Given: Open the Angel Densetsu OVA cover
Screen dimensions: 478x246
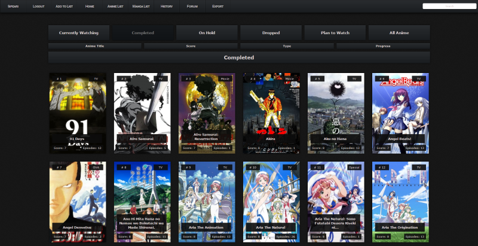Looking at the screenshot, I should tap(78, 202).
